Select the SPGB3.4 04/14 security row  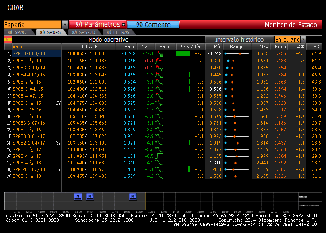coord(37,54)
